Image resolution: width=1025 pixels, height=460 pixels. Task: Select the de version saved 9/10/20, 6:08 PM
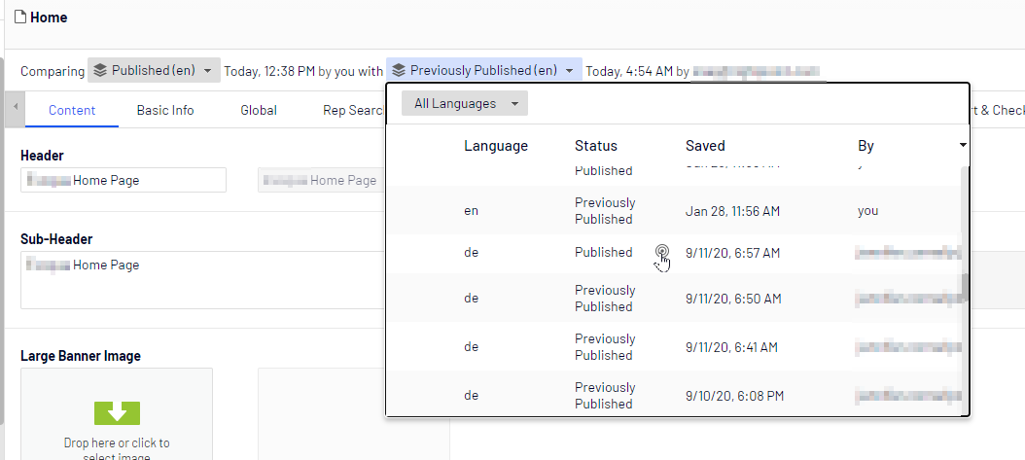coord(671,395)
